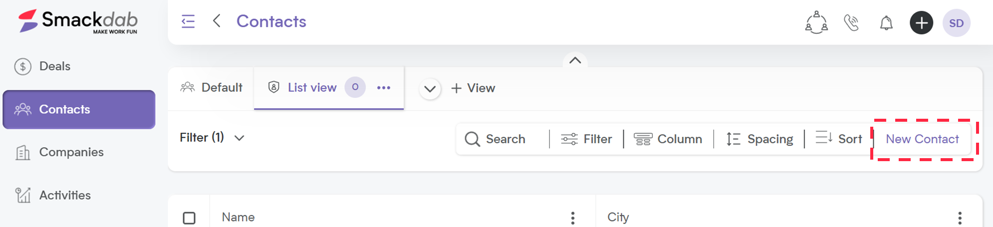The width and height of the screenshot is (993, 227).
Task: Expand the Filter (1) dropdown
Action: click(x=212, y=138)
